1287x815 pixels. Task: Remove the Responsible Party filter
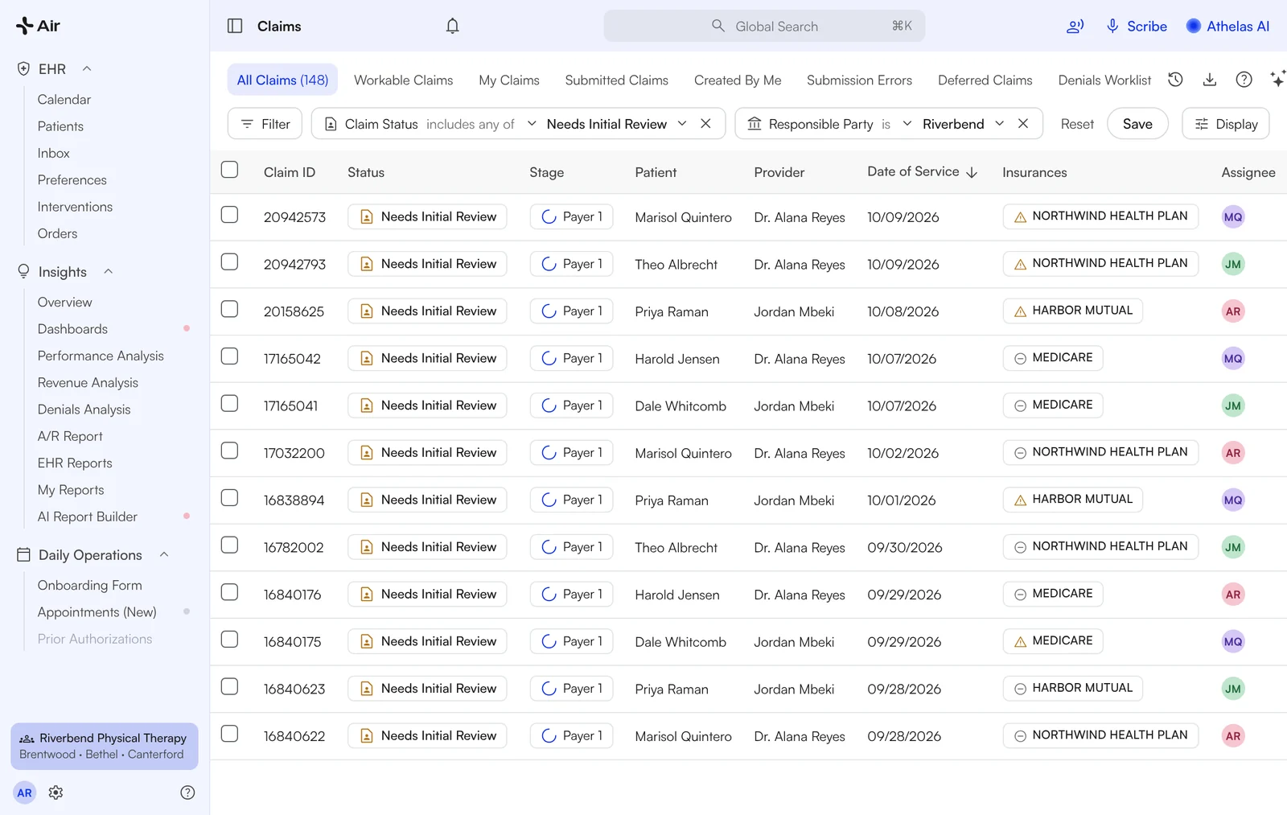coord(1023,124)
